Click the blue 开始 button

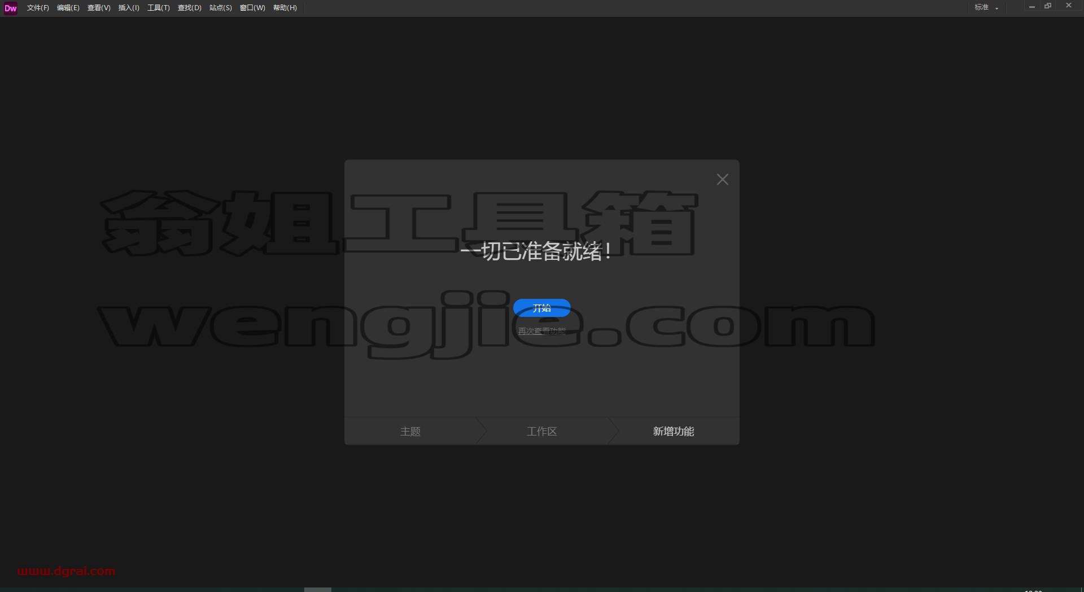coord(542,308)
